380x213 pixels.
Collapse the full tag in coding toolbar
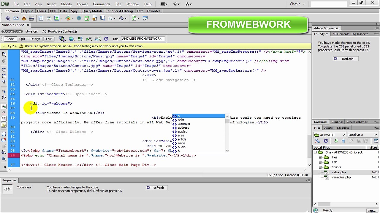(4, 70)
